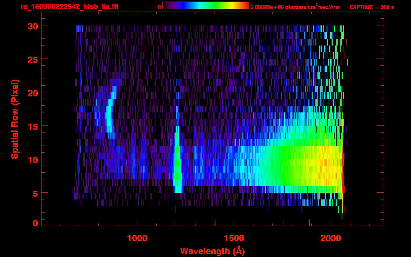Click the EXPTIME = 302 s text

[372, 7]
